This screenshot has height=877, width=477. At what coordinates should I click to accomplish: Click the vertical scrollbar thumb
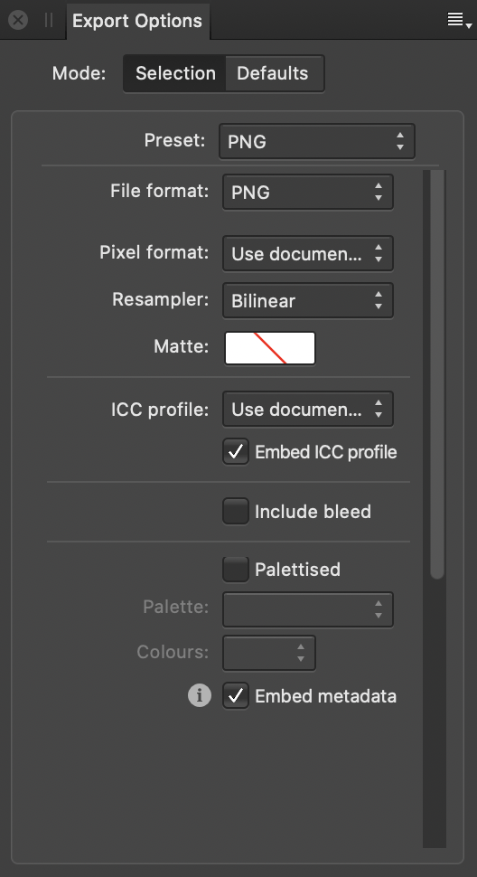(437, 373)
